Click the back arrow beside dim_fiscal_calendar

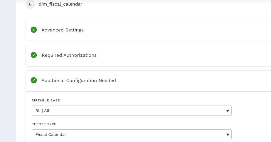(x=30, y=4)
